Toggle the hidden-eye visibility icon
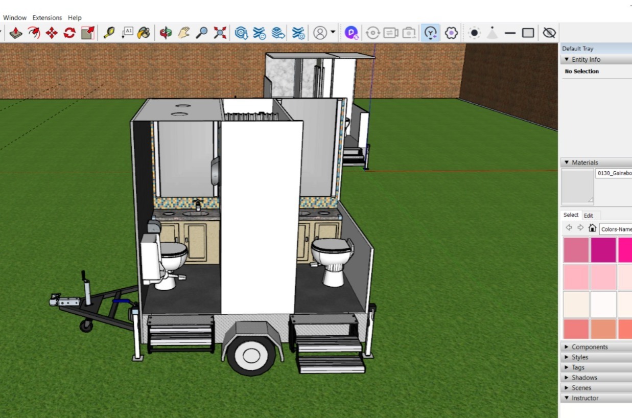632x418 pixels. (549, 33)
